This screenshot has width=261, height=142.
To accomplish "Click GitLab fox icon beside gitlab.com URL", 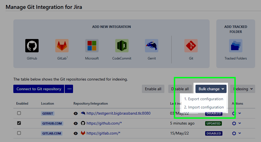I will coord(83,133).
